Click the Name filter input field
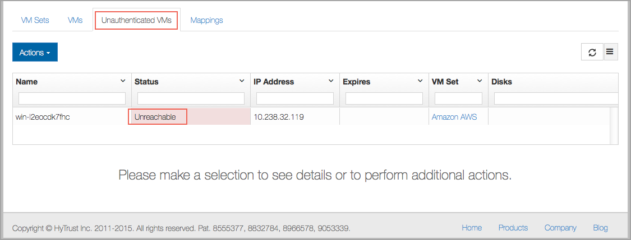 point(72,98)
